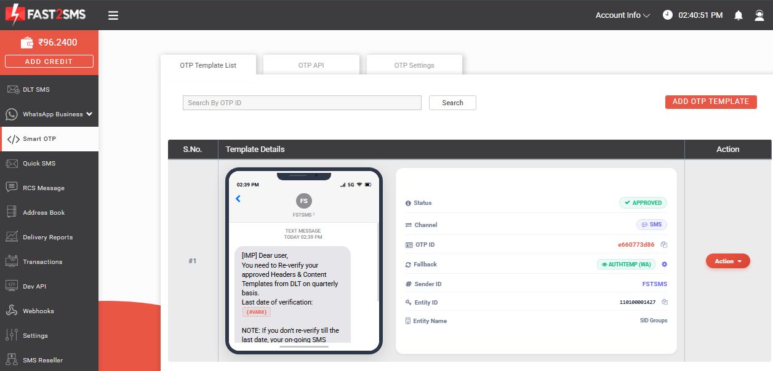Click the APPROVED status badge

click(643, 202)
